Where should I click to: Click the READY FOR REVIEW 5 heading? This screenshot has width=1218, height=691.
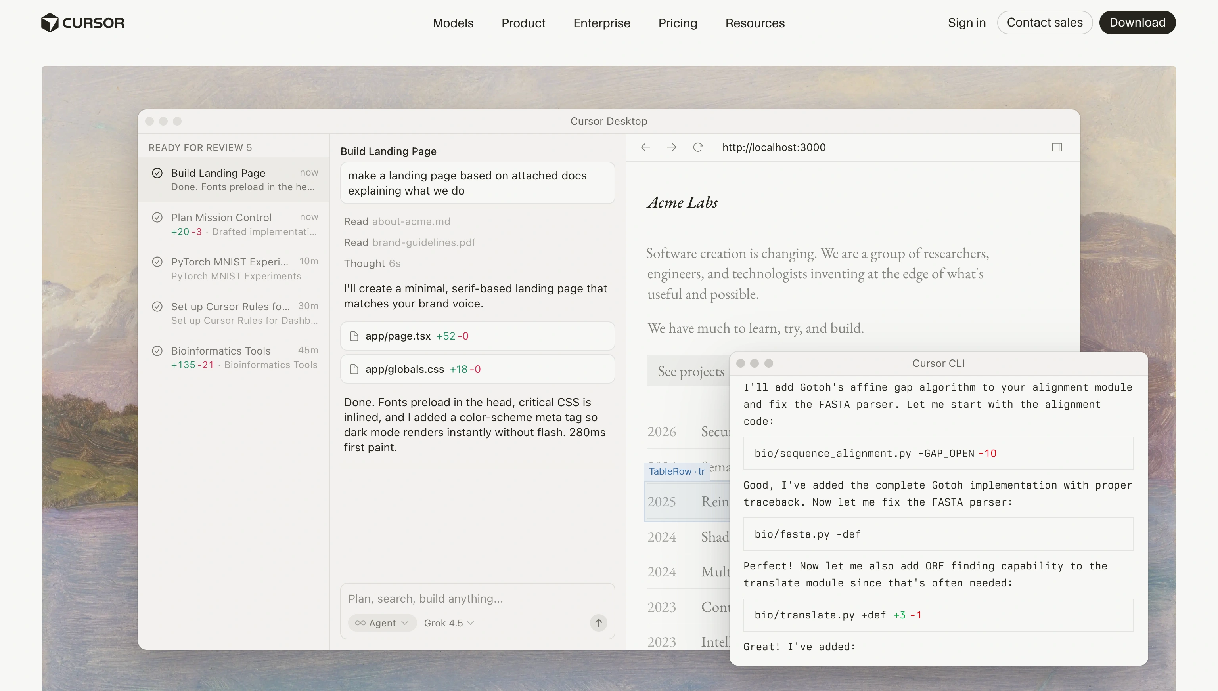click(200, 148)
